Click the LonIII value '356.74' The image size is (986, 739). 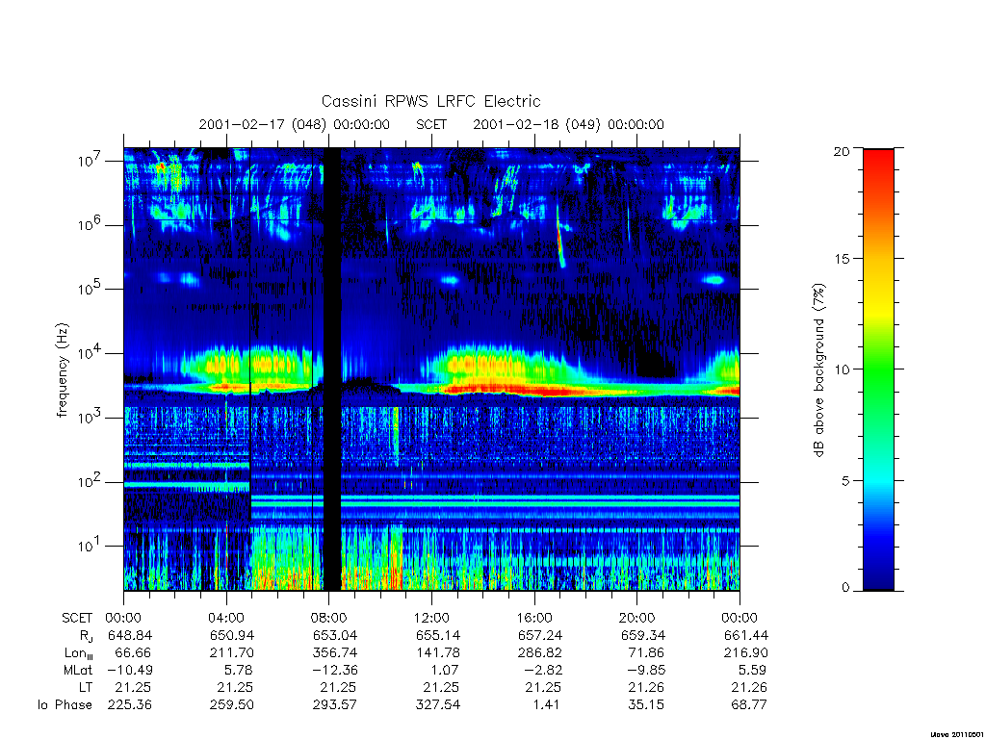(334, 653)
